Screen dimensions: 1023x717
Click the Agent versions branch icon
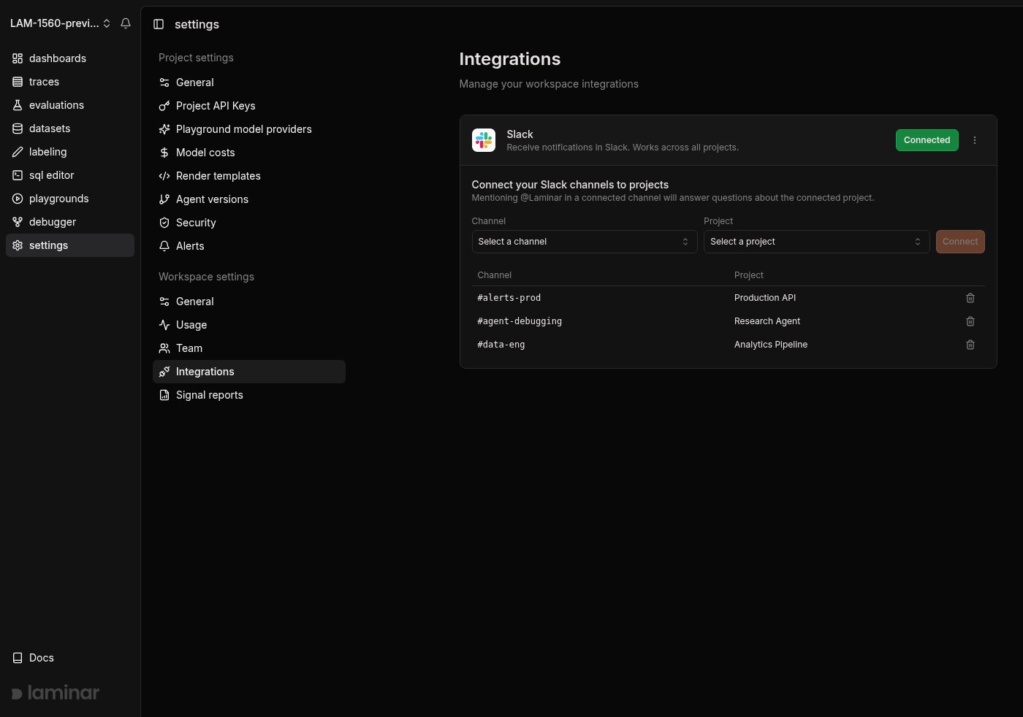click(164, 199)
